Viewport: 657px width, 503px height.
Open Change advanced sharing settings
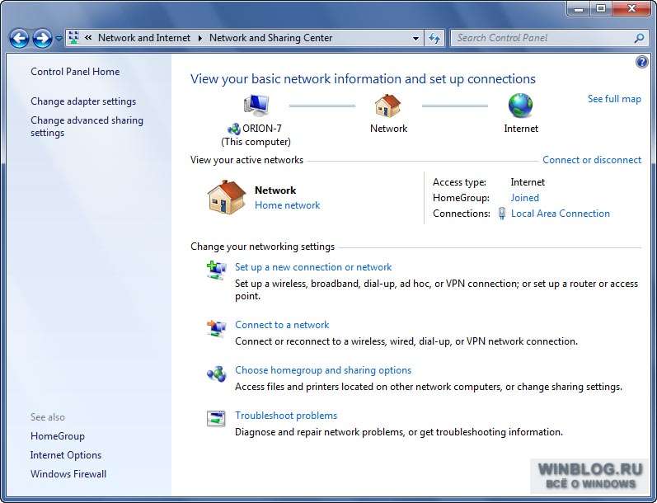[87, 126]
